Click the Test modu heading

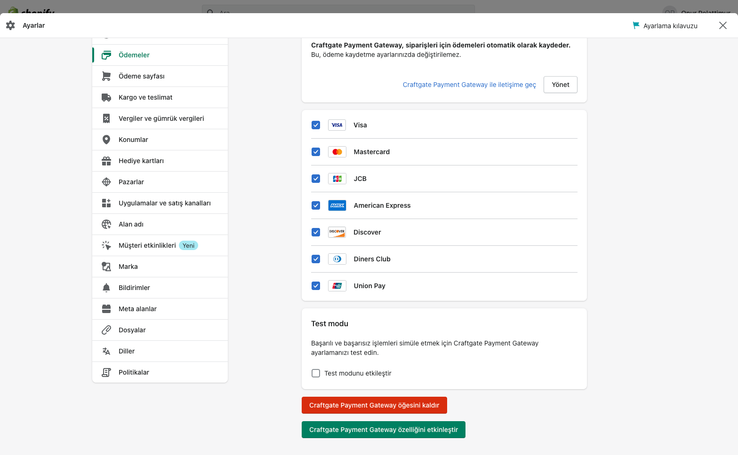point(329,323)
